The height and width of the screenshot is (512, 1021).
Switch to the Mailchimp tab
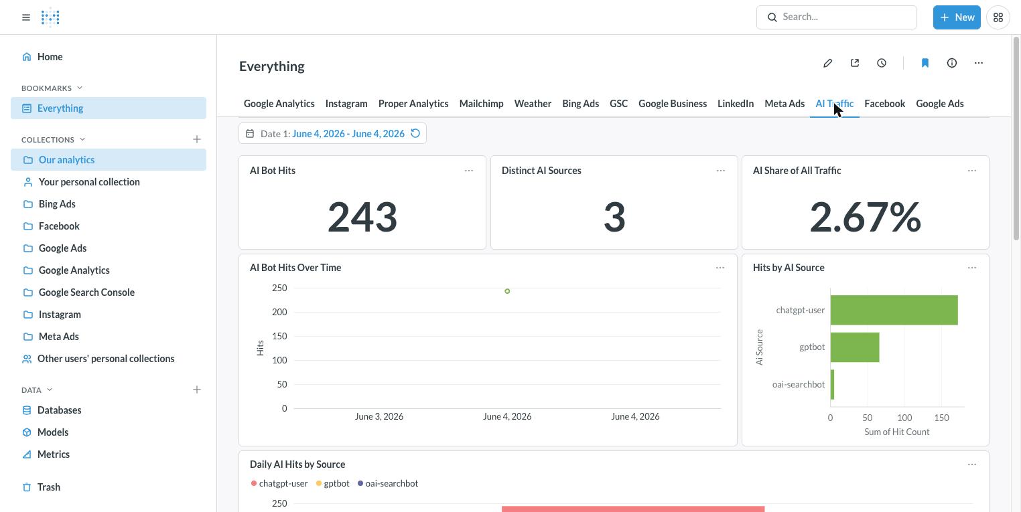481,104
